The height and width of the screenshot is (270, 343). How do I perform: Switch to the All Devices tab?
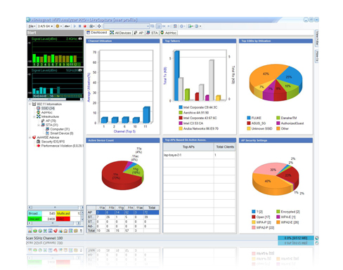click(x=121, y=33)
